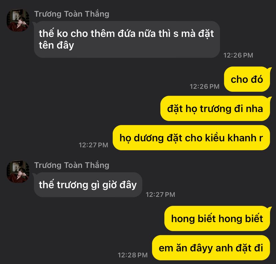Select the first Trương Toàn Thắng sender name
Viewport: 276px width, 264px height.
coord(72,14)
